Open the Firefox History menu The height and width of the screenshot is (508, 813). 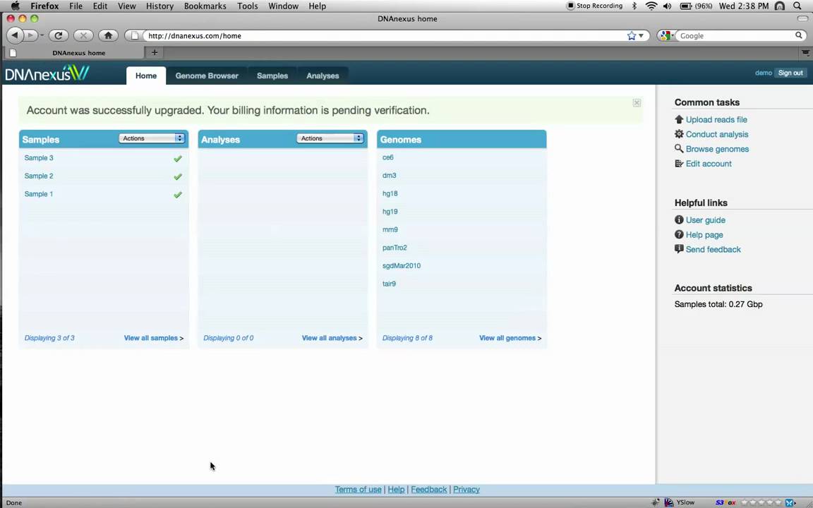click(159, 6)
